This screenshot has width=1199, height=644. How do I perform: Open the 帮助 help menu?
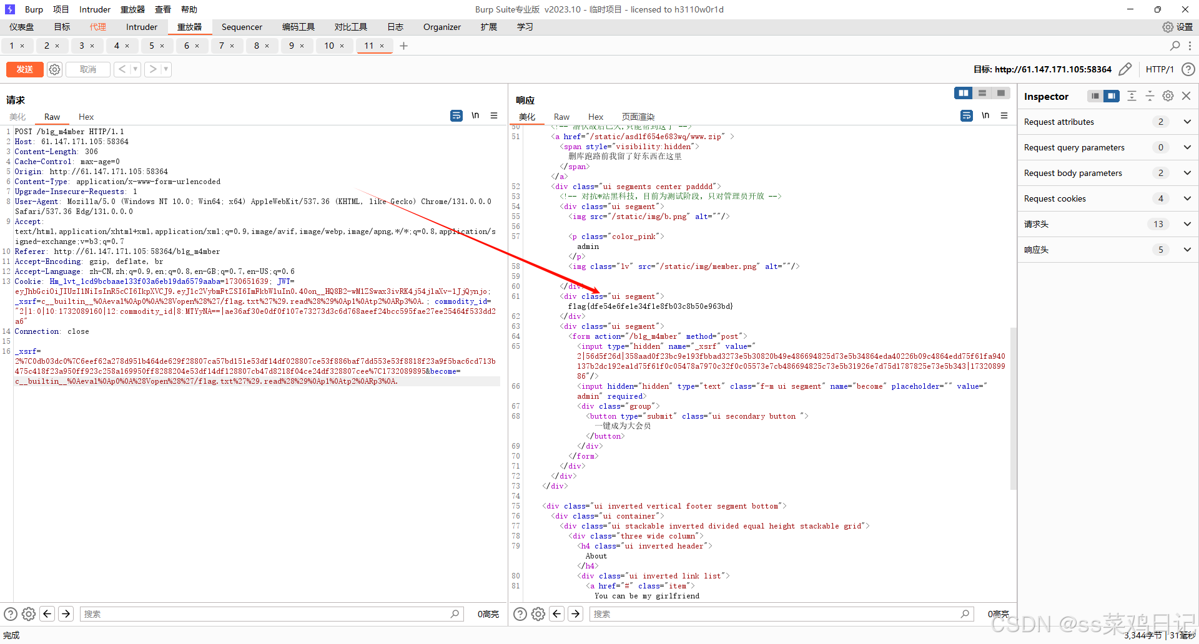point(189,9)
